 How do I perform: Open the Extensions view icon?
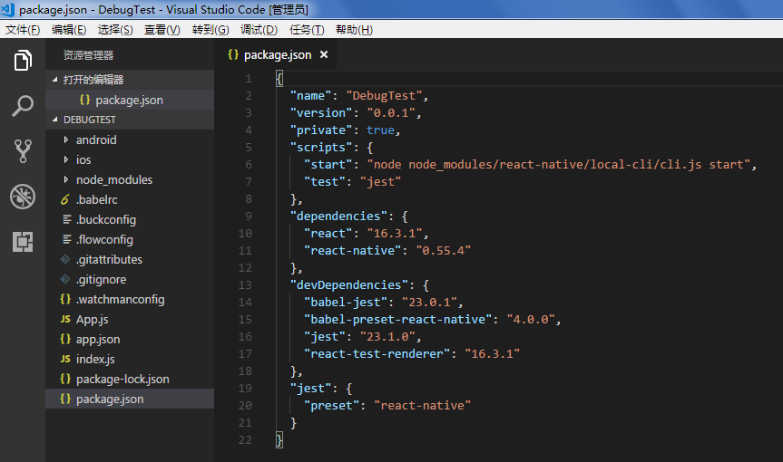pyautogui.click(x=23, y=242)
